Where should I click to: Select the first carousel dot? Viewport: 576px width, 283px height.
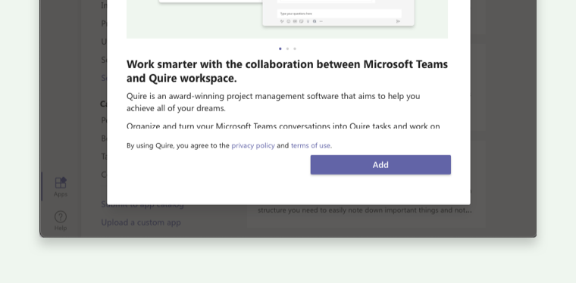[x=280, y=48]
